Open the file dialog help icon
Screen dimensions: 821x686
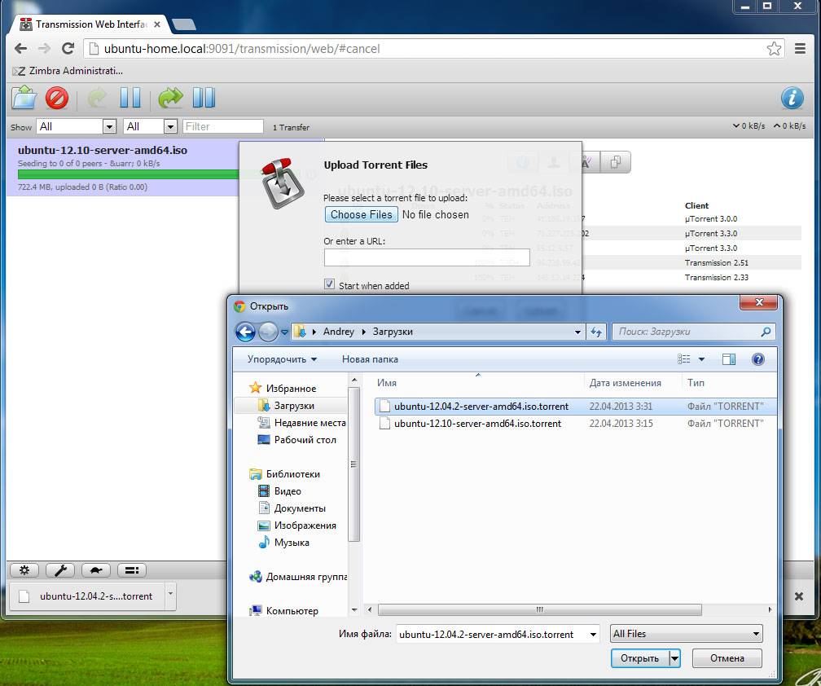tap(757, 359)
